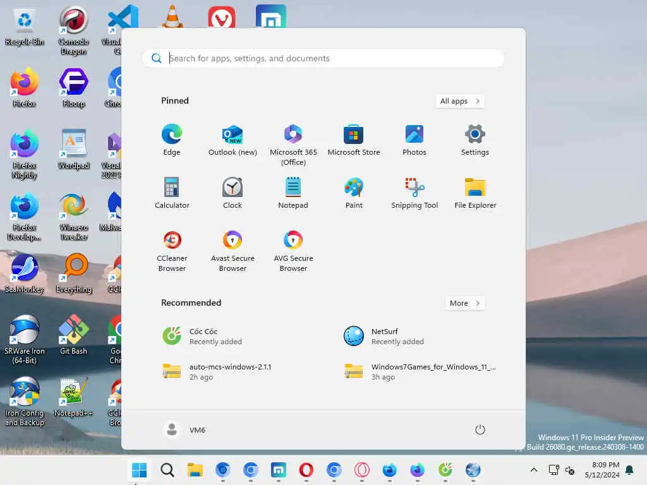Viewport: 647px width, 485px height.
Task: Open Settings from the Pinned section
Action: tap(475, 140)
